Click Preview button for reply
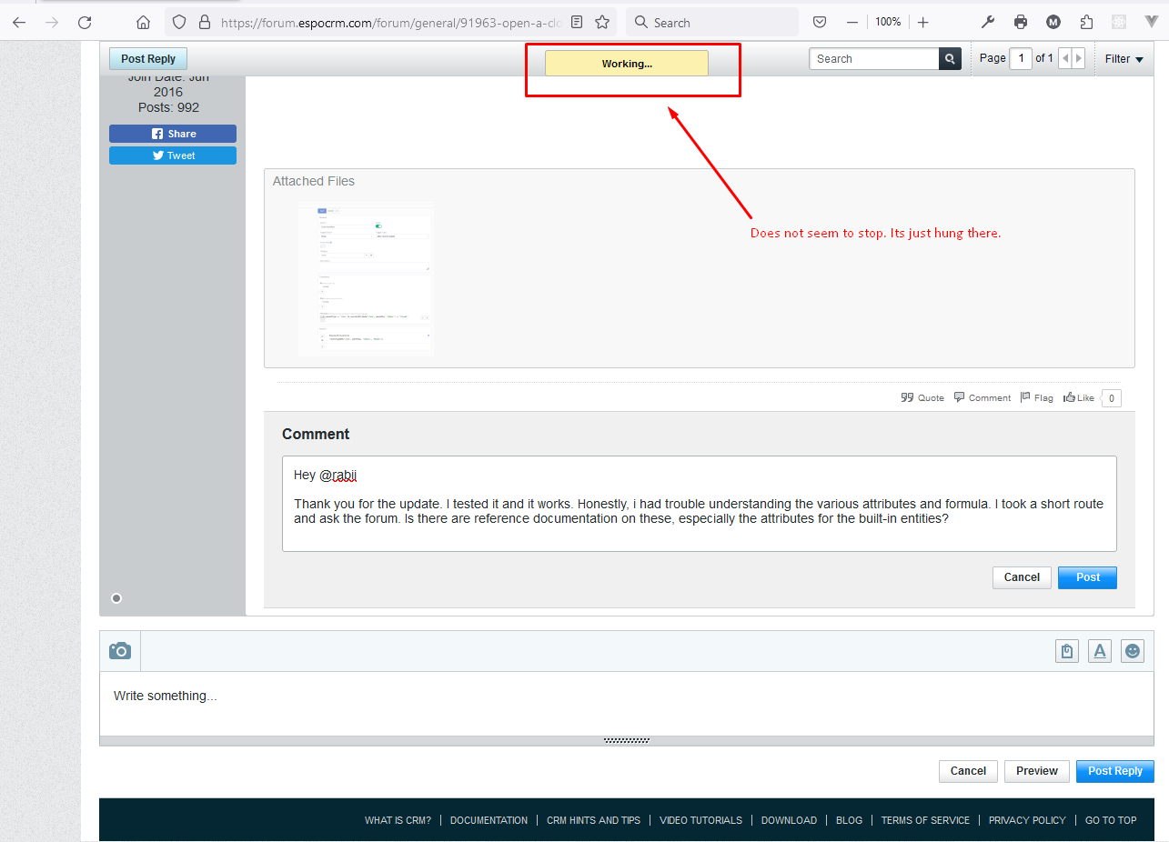The width and height of the screenshot is (1169, 842). click(1036, 771)
